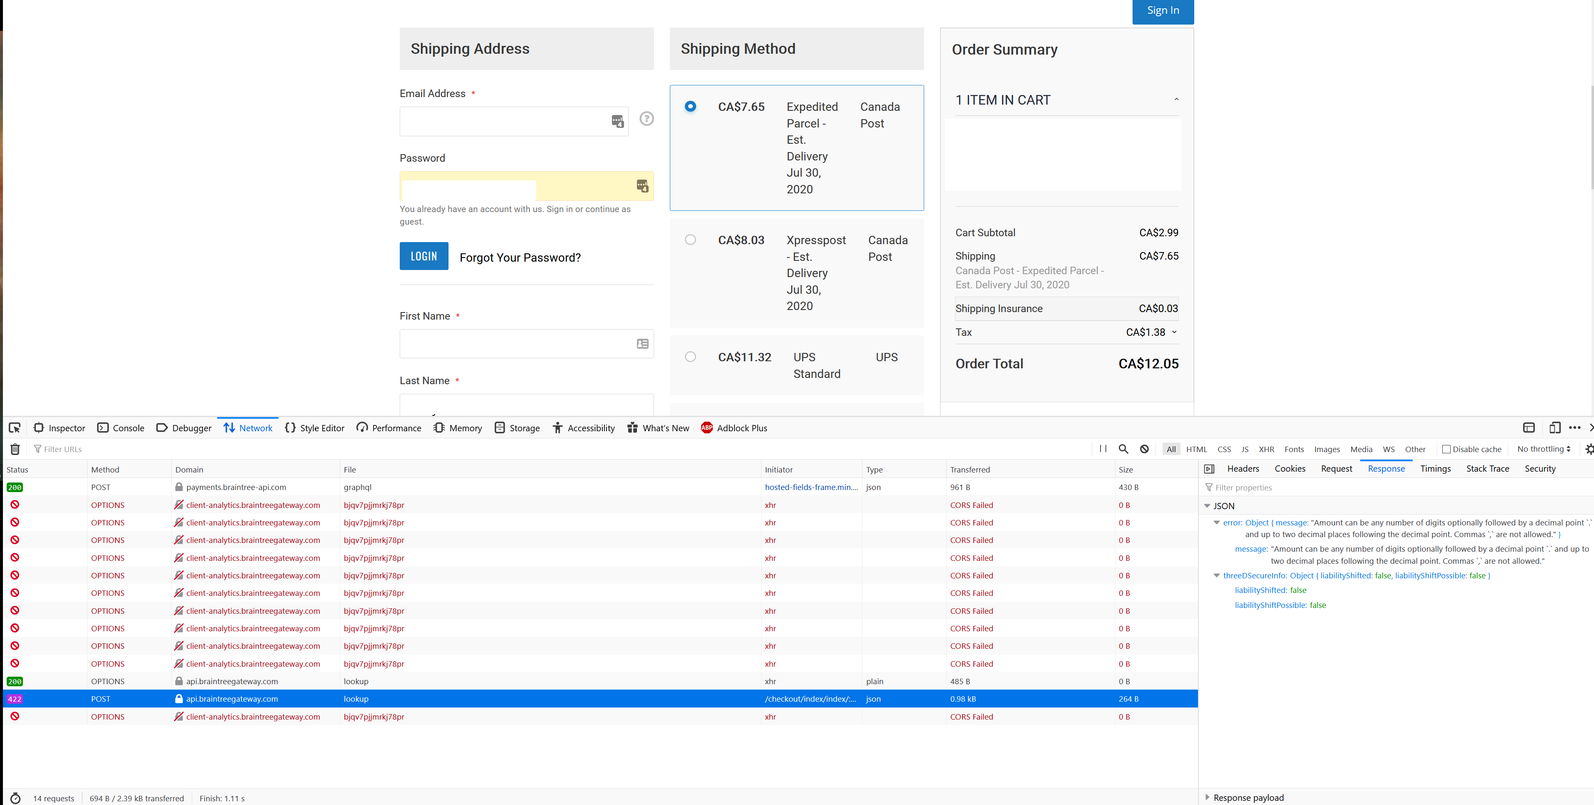Filter requests by All types

[x=1171, y=449]
